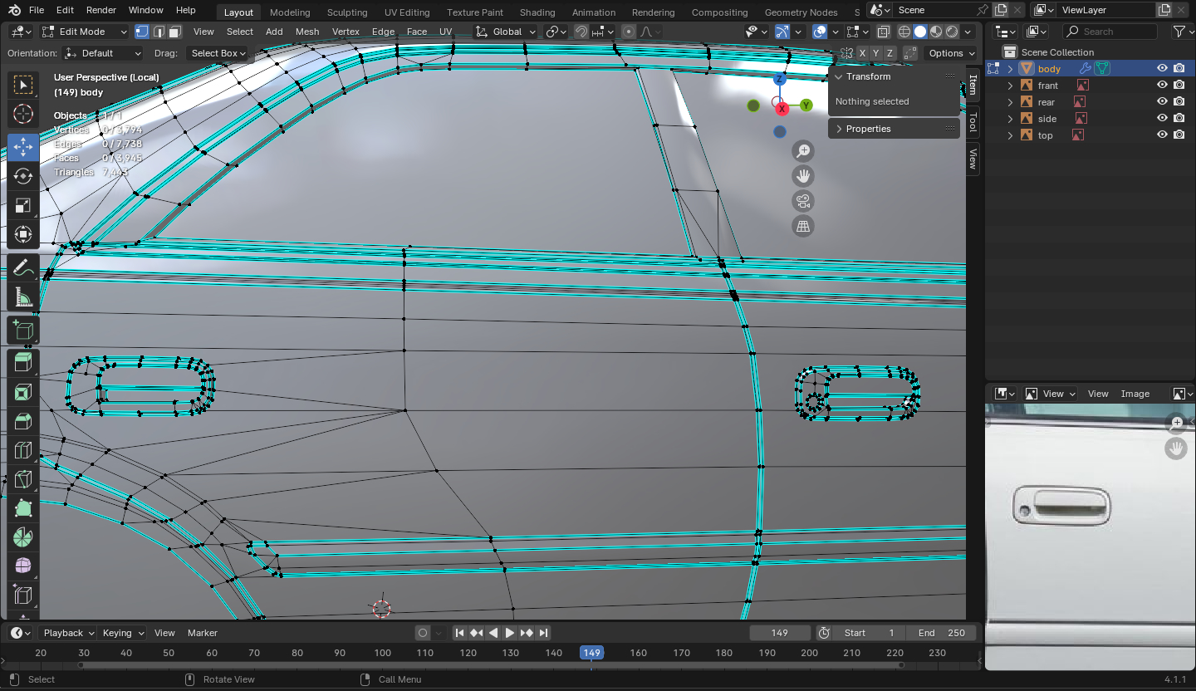Activate the Rotate tool
The width and height of the screenshot is (1196, 691).
click(23, 176)
